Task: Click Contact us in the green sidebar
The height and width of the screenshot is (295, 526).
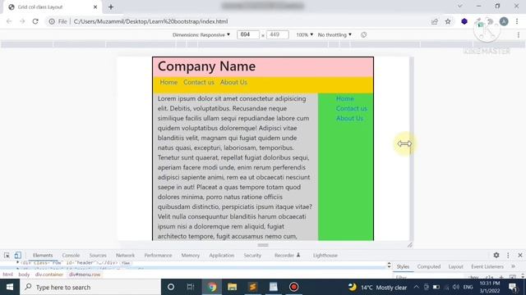Action: pyautogui.click(x=352, y=108)
